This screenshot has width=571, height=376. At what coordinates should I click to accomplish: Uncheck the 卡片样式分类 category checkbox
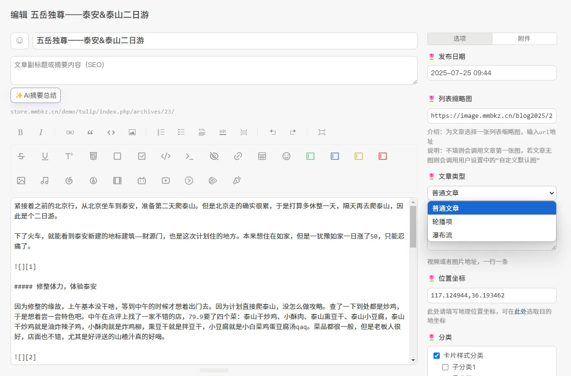point(436,355)
